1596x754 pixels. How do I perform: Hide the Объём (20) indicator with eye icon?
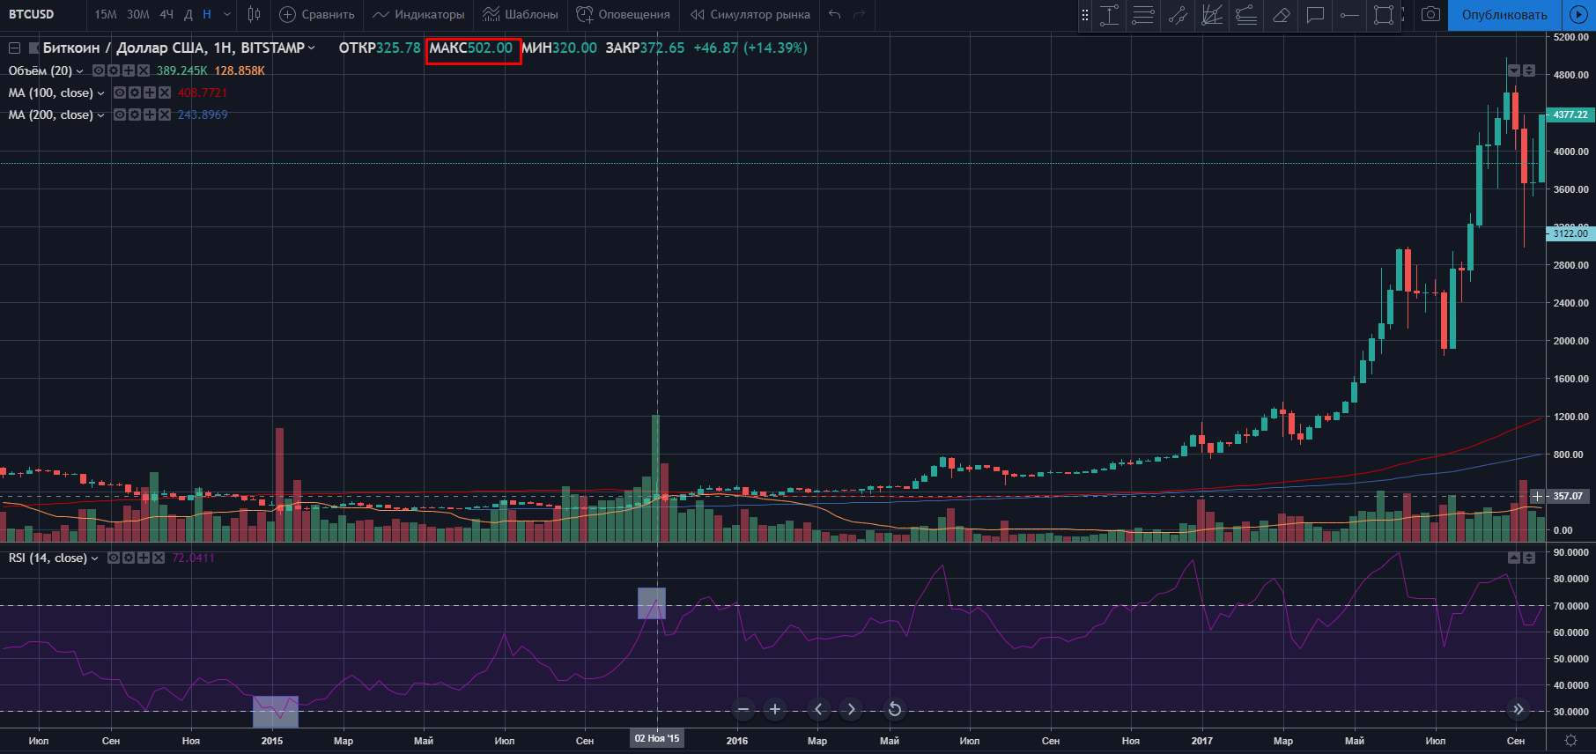tap(99, 70)
